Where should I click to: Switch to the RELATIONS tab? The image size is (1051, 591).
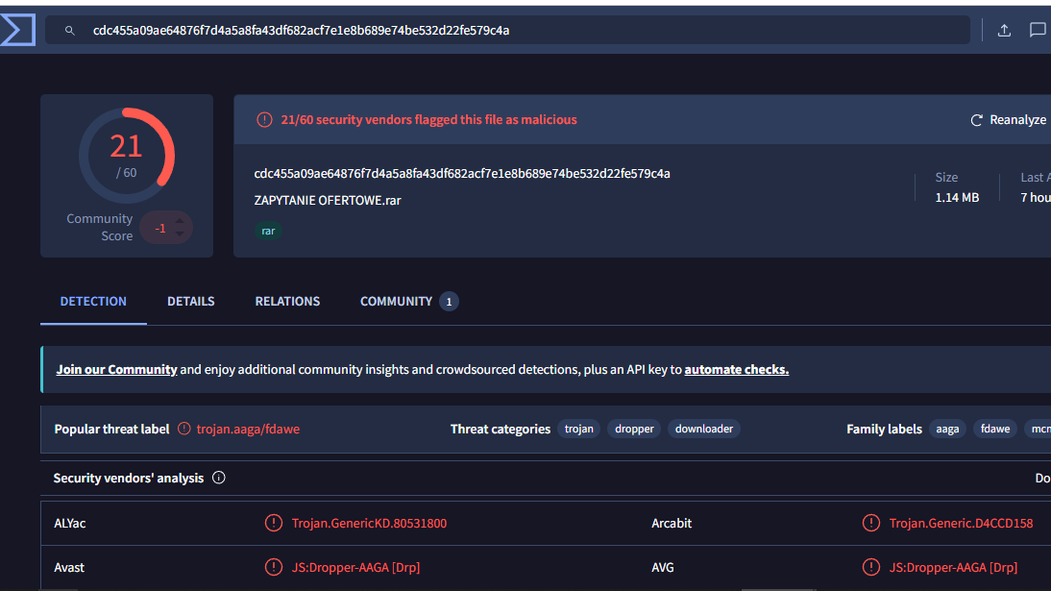click(287, 301)
